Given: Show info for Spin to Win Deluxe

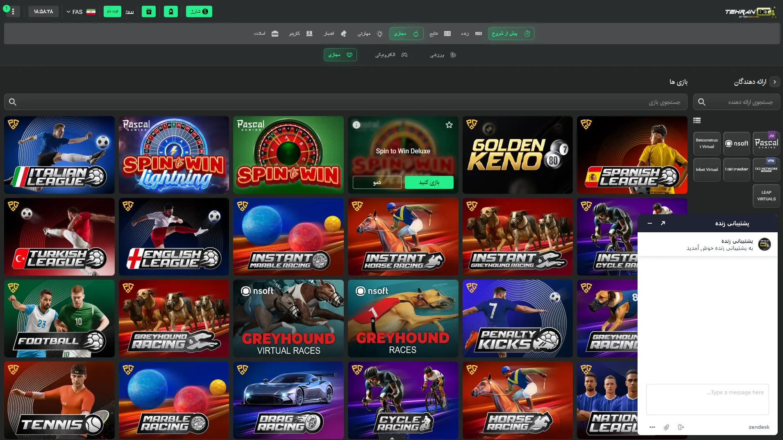Looking at the screenshot, I should click(x=356, y=125).
